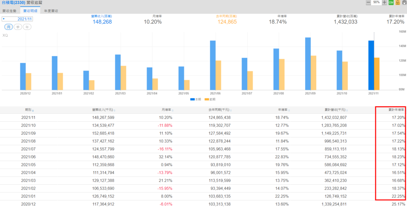Viewport: 407px width, 207px height.
Task: Click the orange bar for 2020/12
Action: pos(28,82)
